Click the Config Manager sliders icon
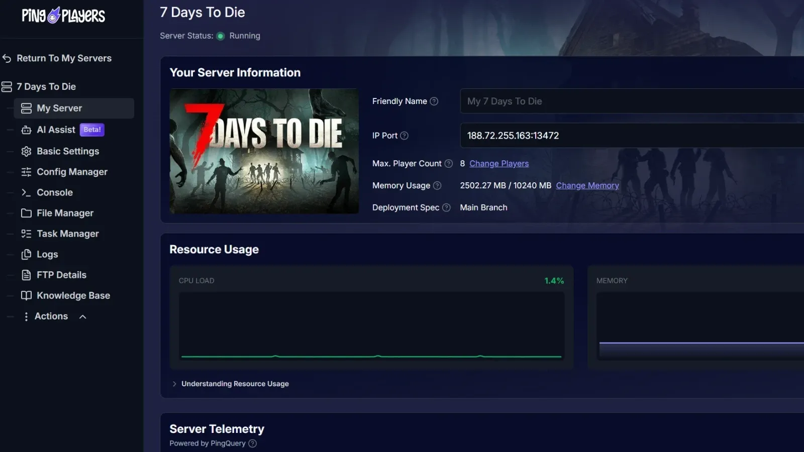804x452 pixels. [26, 172]
